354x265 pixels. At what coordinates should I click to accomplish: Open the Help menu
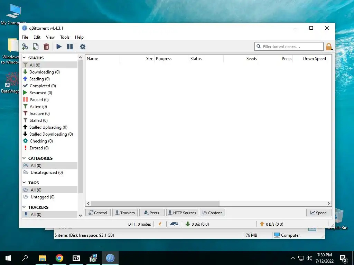point(79,37)
